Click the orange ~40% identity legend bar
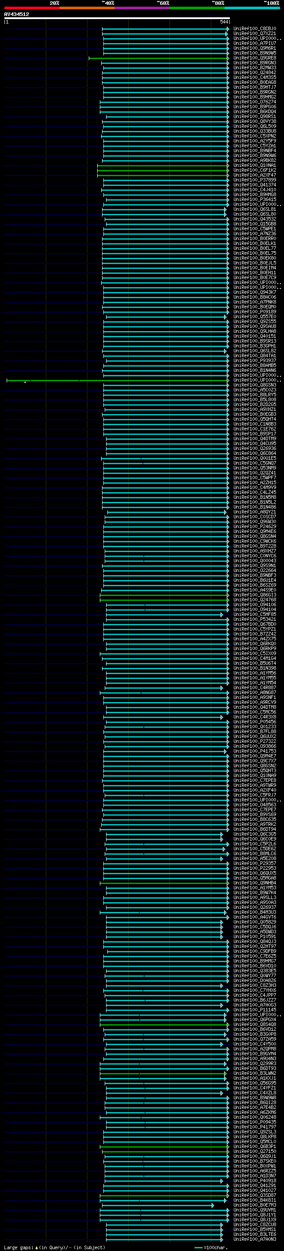The image size is (284, 1251). point(87,8)
